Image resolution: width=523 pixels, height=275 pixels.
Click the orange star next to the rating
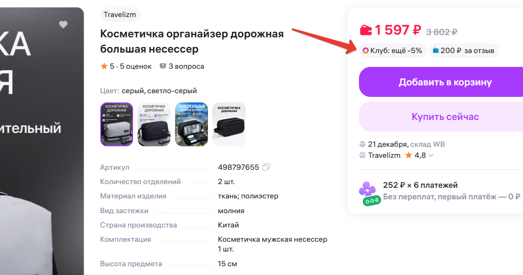click(x=104, y=66)
